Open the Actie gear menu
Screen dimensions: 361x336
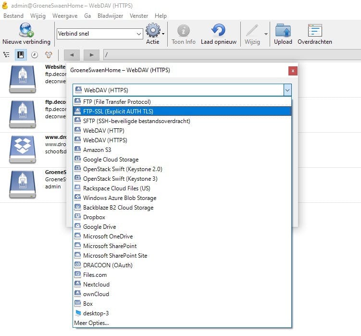pos(153,31)
